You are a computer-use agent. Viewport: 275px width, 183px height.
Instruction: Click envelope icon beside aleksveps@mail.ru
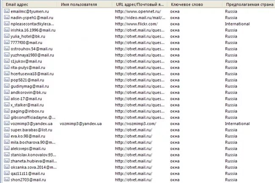(x=7, y=148)
